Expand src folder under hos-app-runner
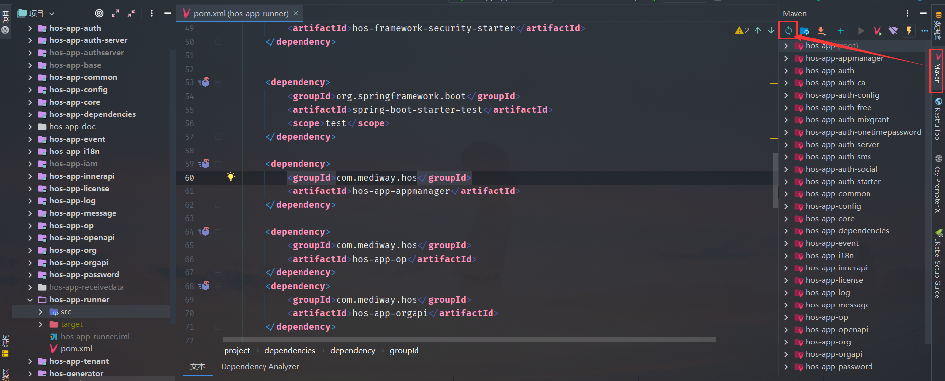This screenshot has height=381, width=945. click(x=41, y=312)
